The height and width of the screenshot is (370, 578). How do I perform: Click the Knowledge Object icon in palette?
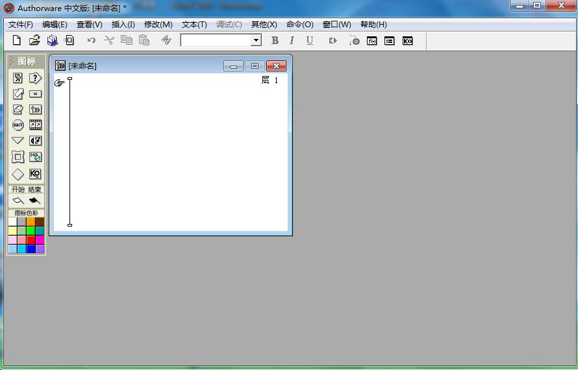click(x=35, y=174)
